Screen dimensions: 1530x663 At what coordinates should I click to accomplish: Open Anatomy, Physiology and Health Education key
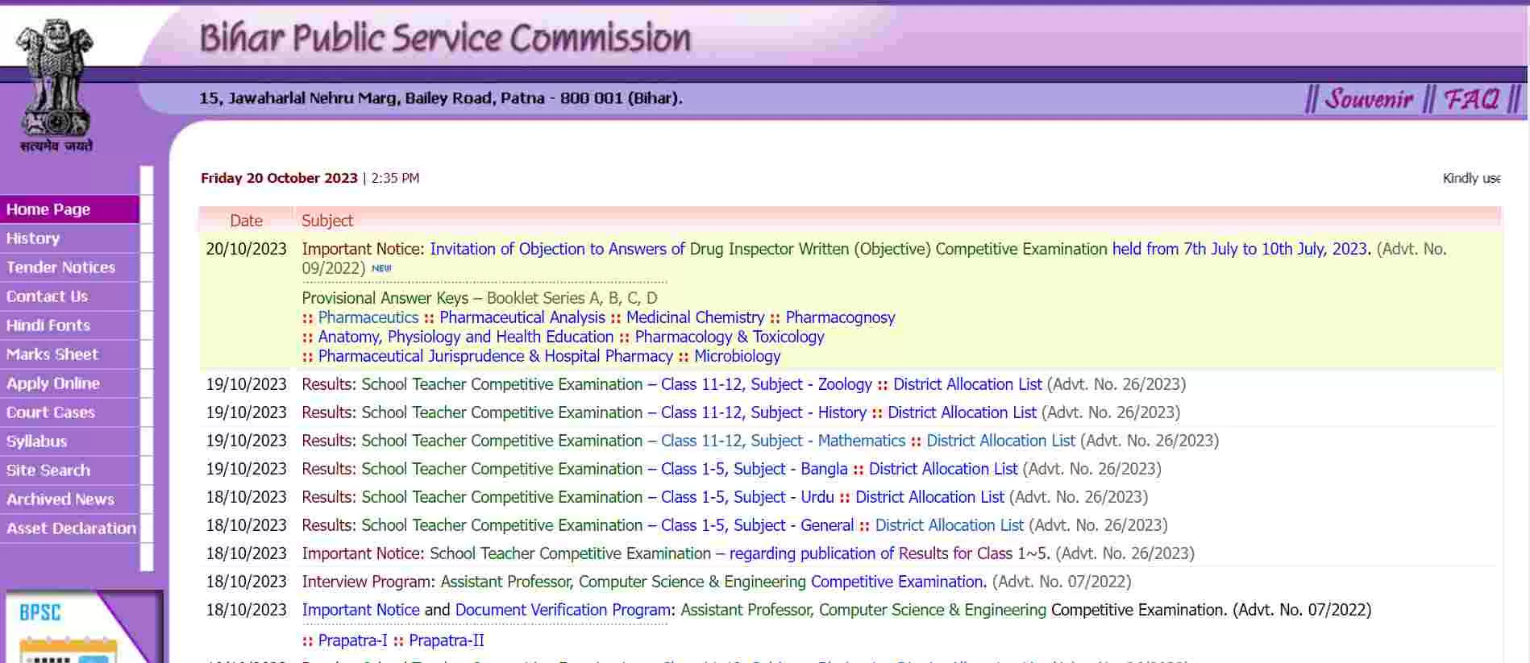pyautogui.click(x=466, y=337)
